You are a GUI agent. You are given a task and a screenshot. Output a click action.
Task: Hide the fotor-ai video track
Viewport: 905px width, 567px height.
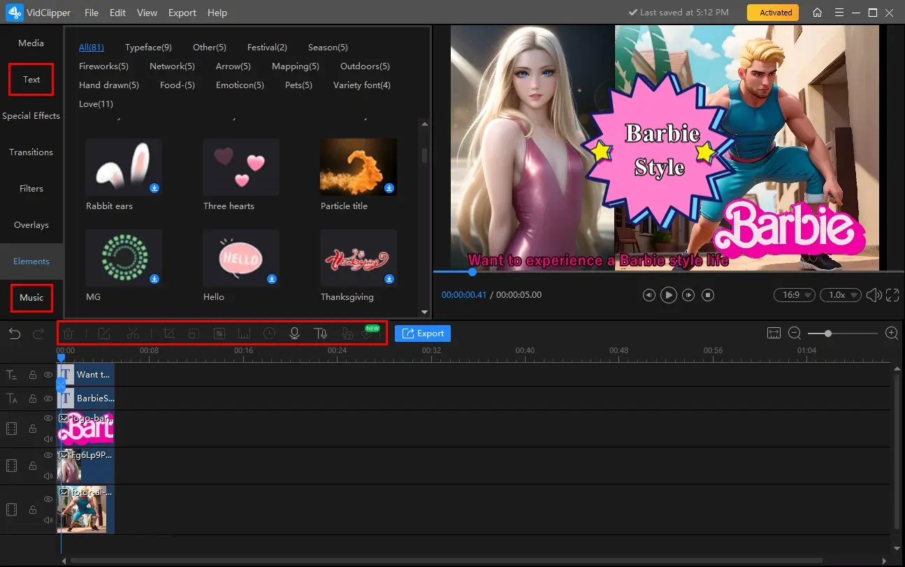[x=48, y=499]
